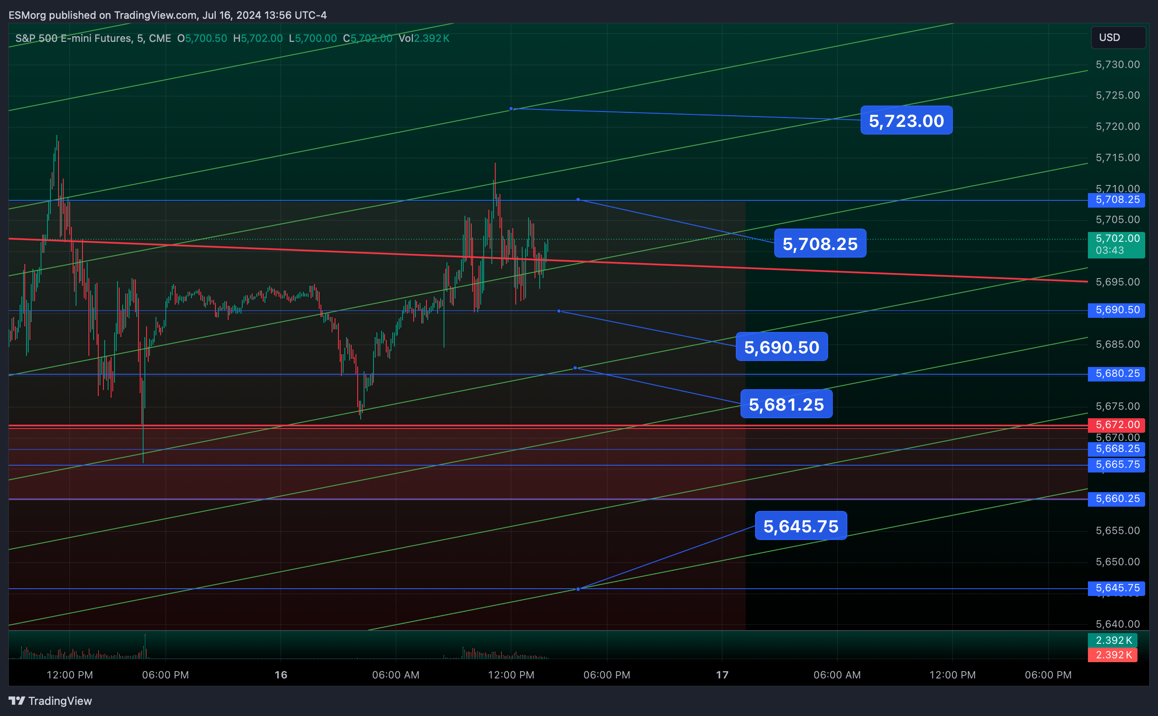Click the high value H5,702.00

click(258, 38)
